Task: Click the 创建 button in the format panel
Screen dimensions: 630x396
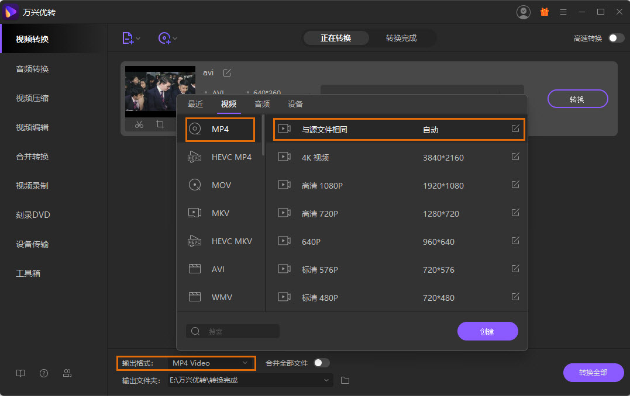Action: 487,331
